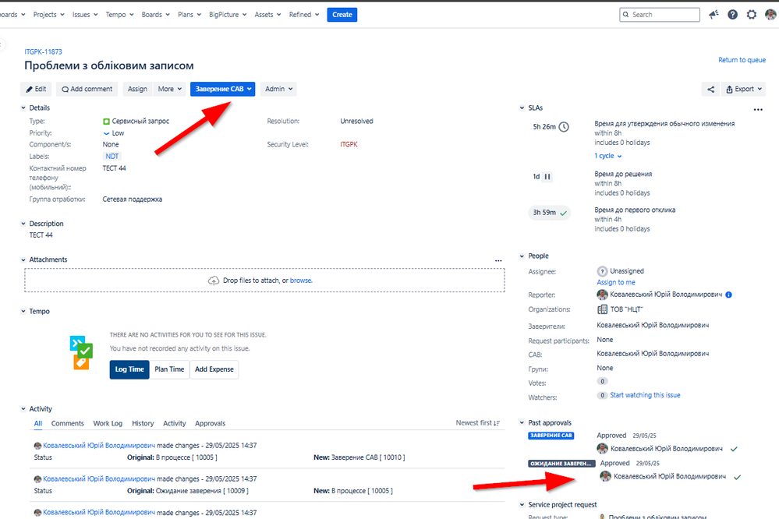
Task: Click the Unassigned avatar icon
Action: [602, 271]
